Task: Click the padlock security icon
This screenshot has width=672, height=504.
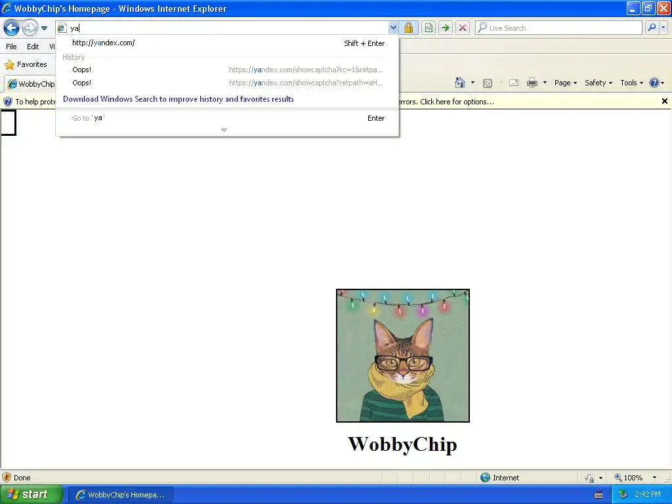Action: point(408,28)
